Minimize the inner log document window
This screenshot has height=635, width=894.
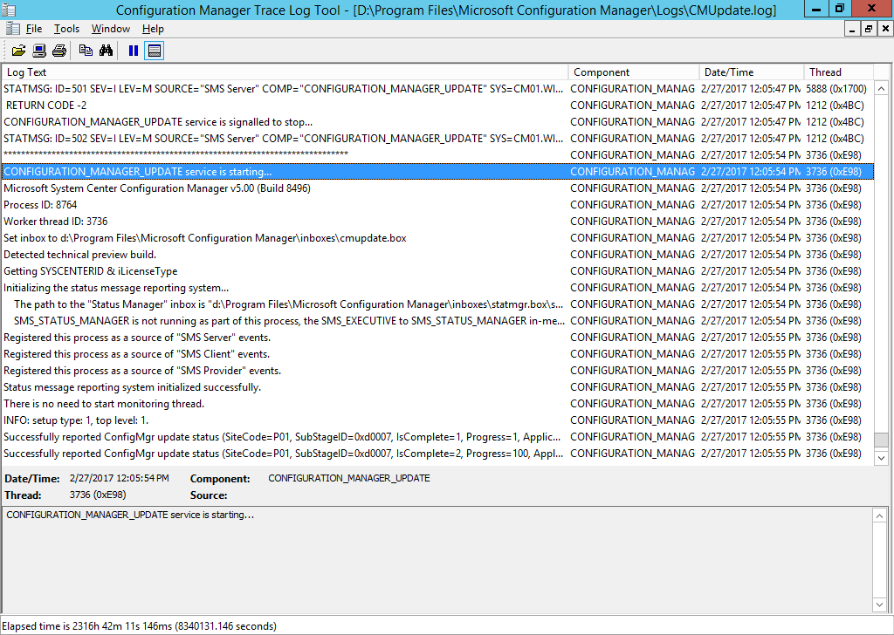click(x=852, y=29)
